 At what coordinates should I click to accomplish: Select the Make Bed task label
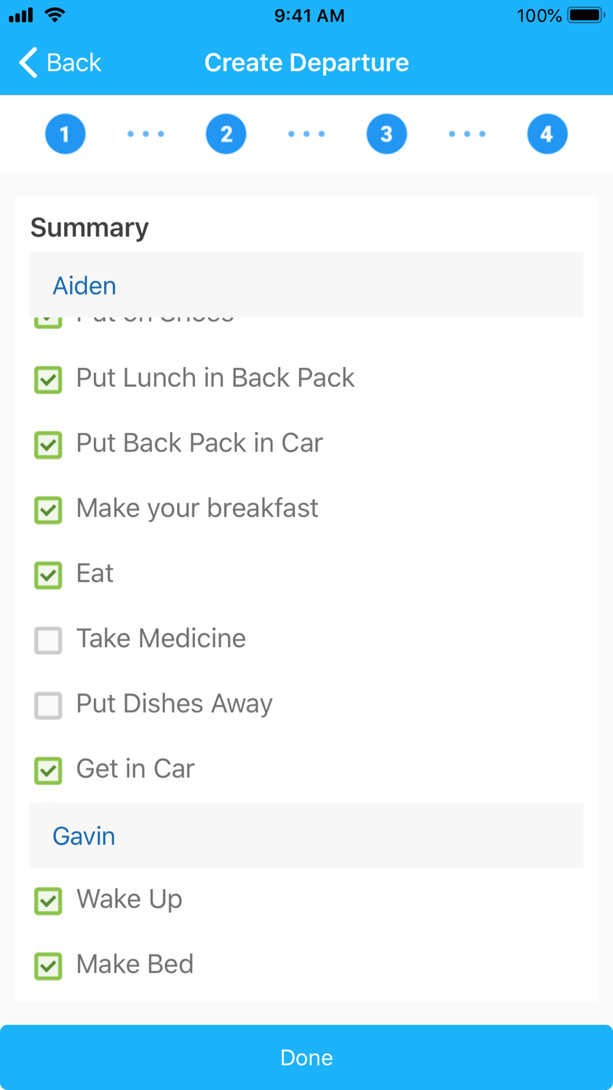pos(135,964)
